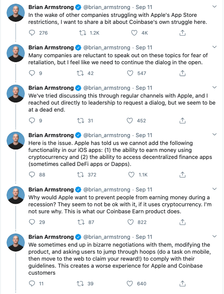
Task: Share the first tweet about App Store restrictions
Action: point(182,33)
